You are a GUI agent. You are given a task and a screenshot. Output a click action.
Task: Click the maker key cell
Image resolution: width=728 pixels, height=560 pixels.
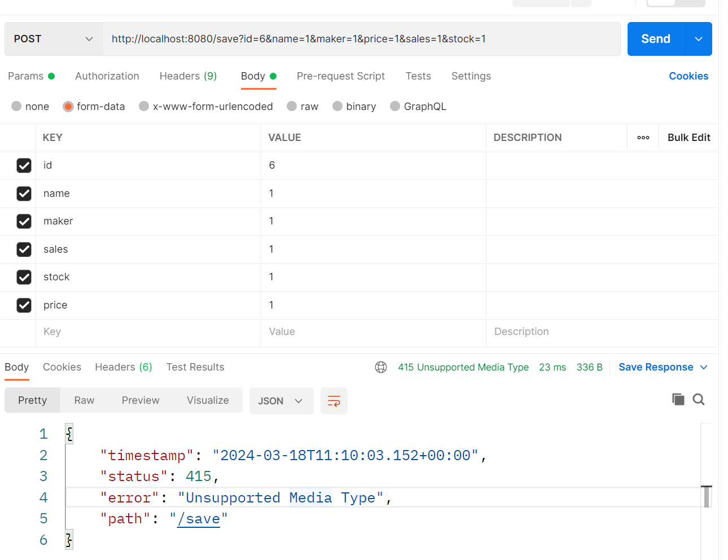[x=148, y=221]
